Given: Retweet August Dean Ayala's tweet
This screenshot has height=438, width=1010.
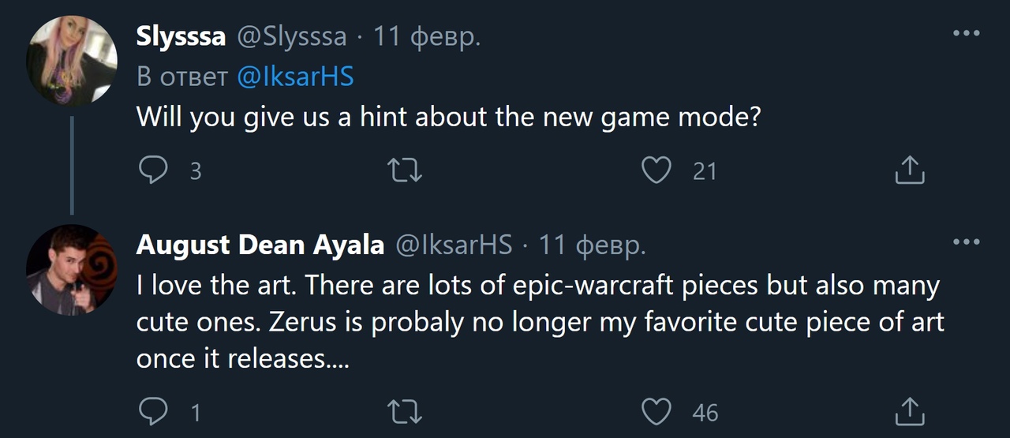Looking at the screenshot, I should coord(407,411).
